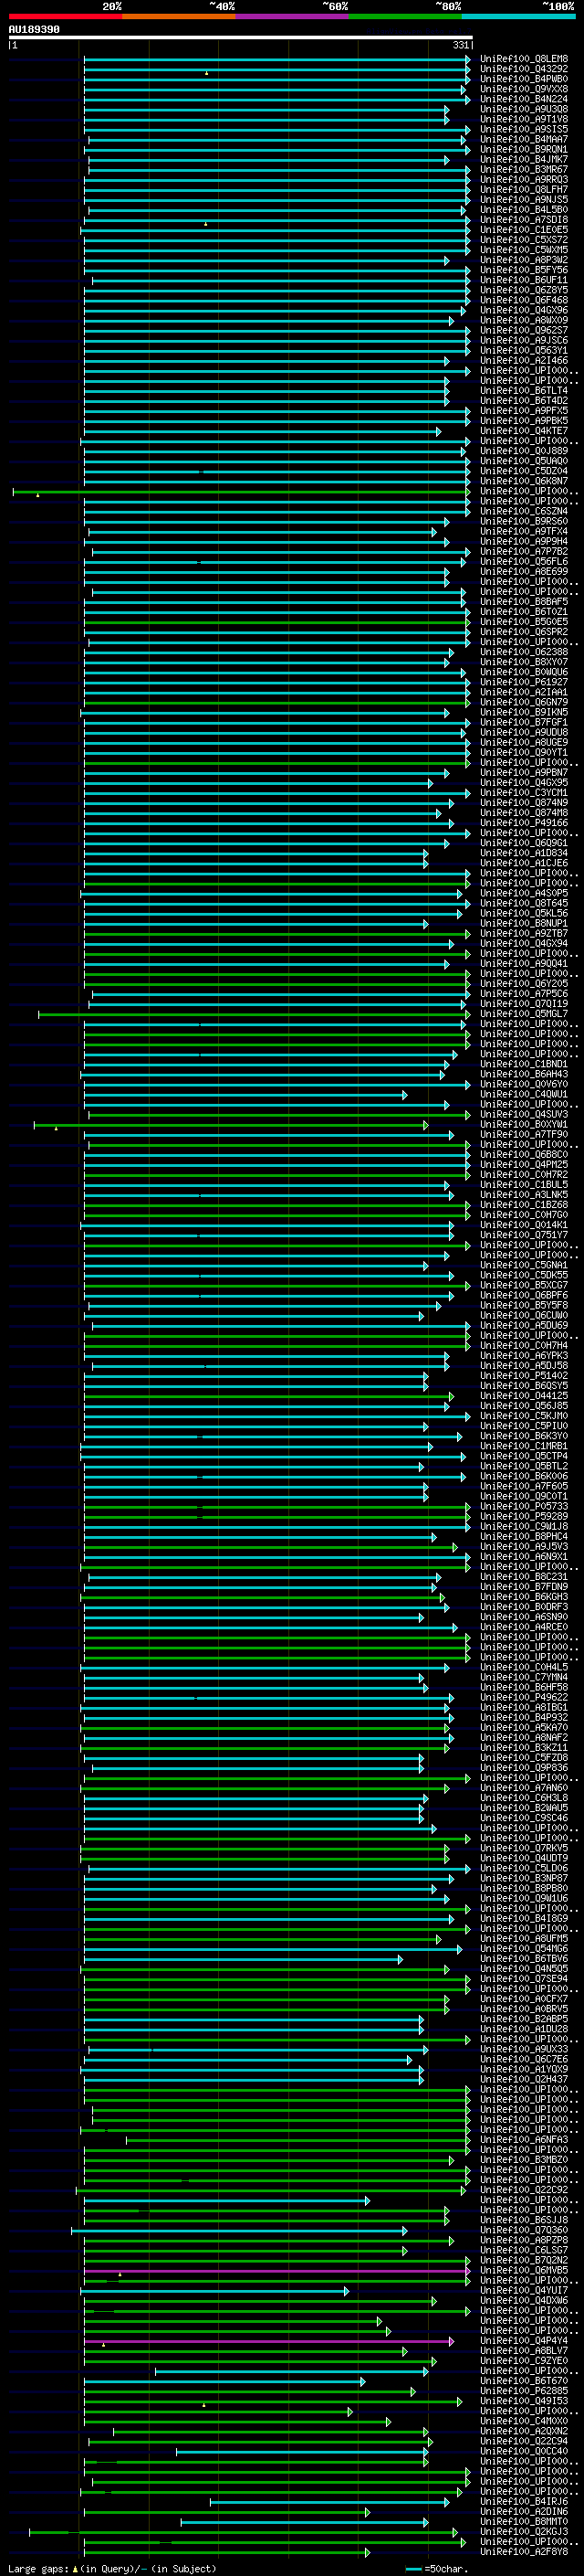Open hit UniRef100_Q9VXX8
Image resolution: width=584 pixels, height=2576 pixels.
[x=524, y=89]
